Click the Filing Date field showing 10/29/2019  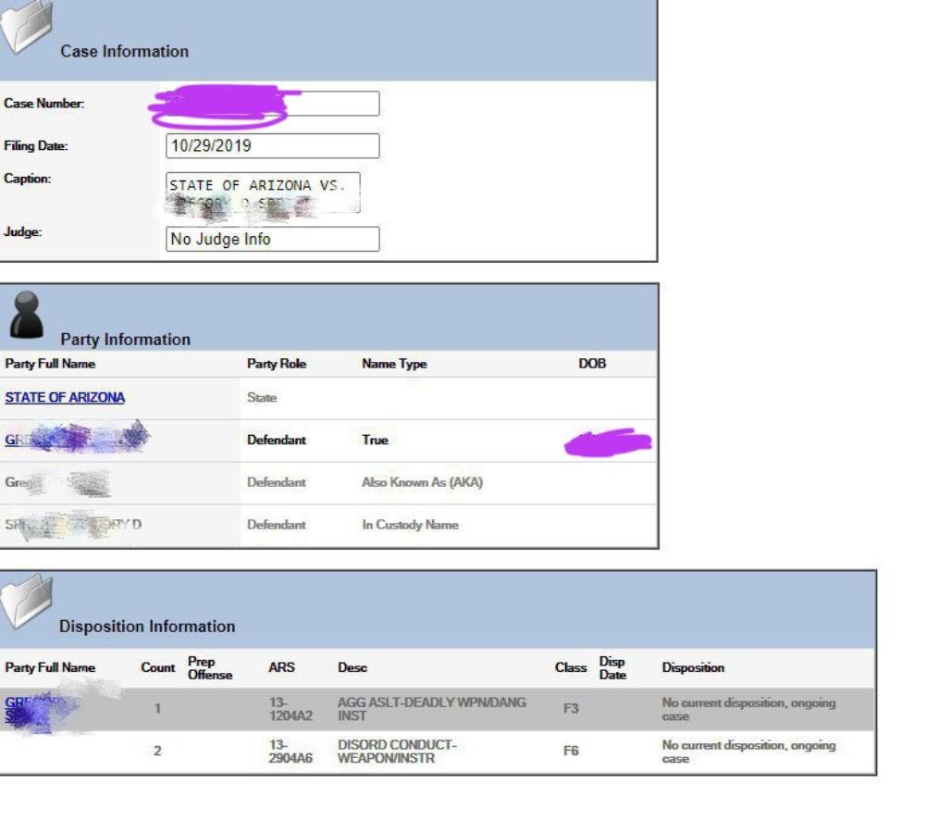[273, 145]
